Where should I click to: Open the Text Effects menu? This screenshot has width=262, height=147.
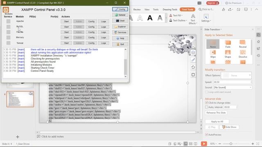[193, 19]
